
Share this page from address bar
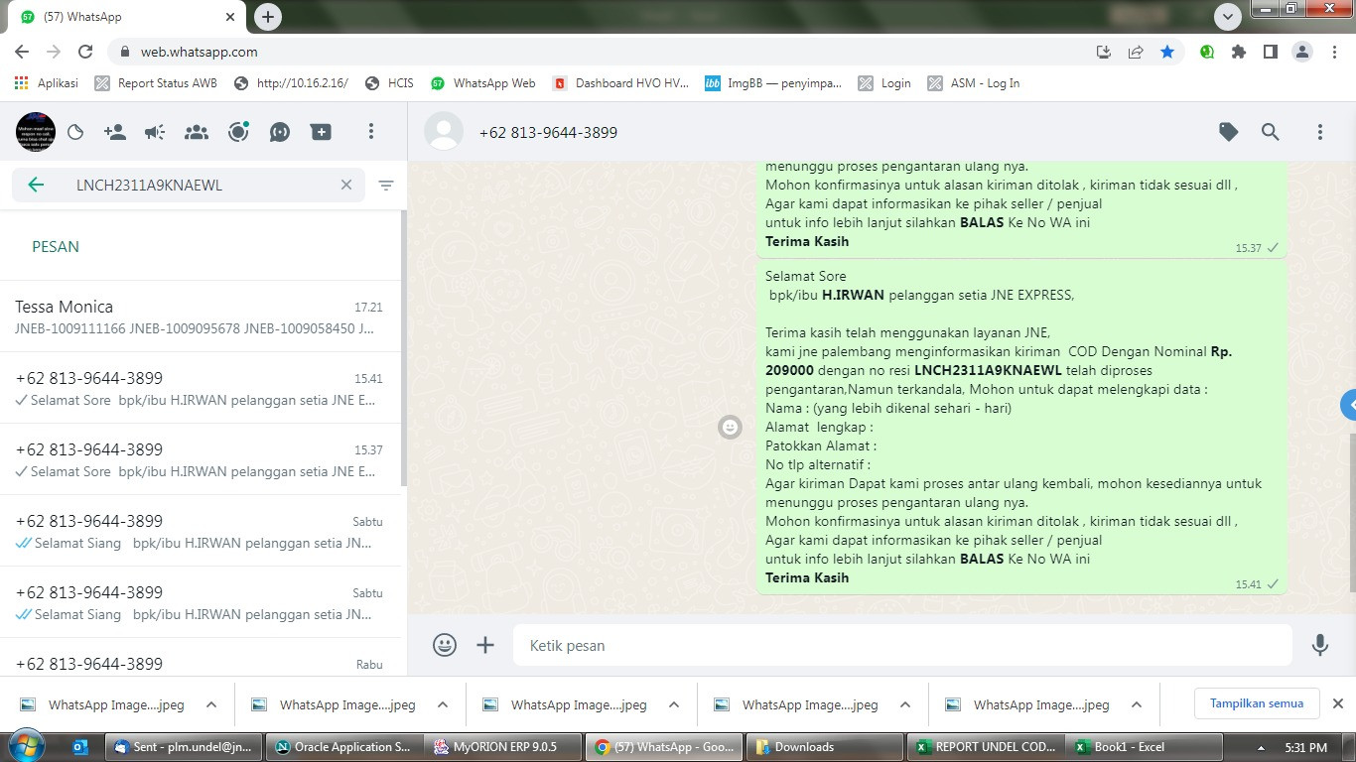1136,52
